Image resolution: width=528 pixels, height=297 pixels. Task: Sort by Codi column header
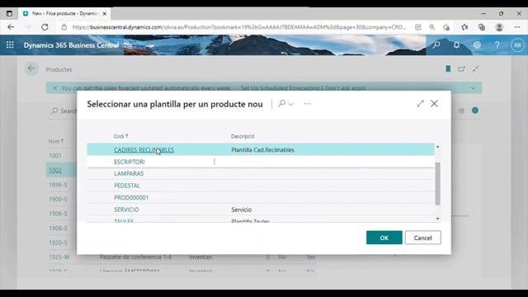point(120,136)
